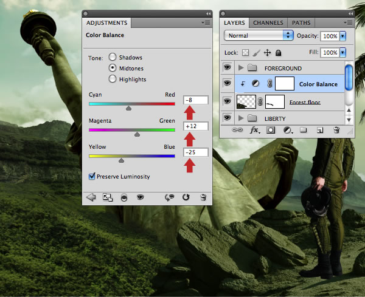Screen dimensions: 365x297
Task: Open Opacity slider dropdown arrow
Action: [x=342, y=36]
